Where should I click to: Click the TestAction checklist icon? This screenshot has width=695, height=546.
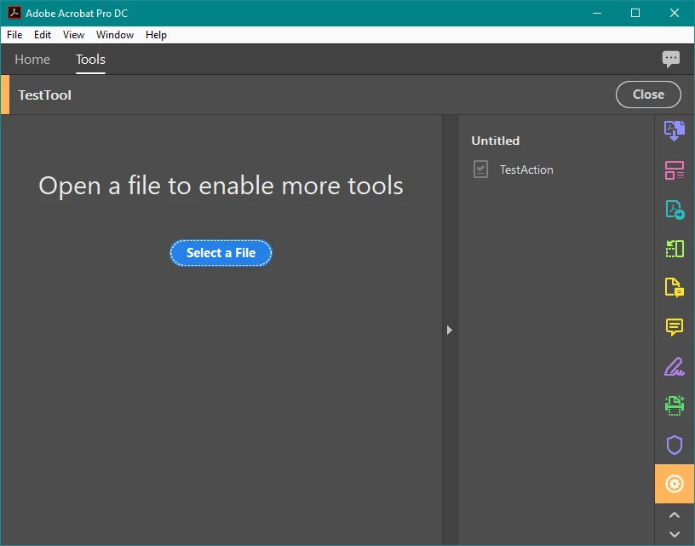click(480, 170)
